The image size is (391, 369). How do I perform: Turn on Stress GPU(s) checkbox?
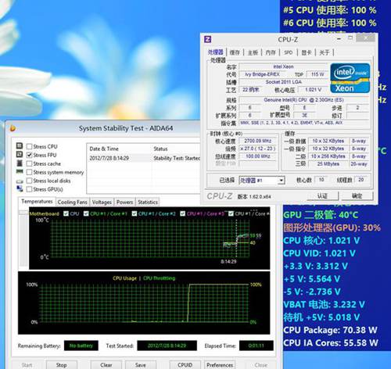(x=29, y=189)
